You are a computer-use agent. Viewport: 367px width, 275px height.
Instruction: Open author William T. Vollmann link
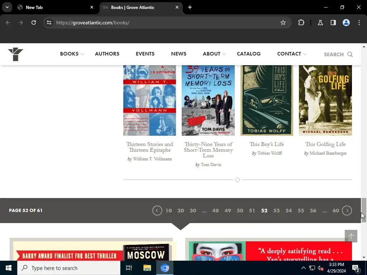click(x=152, y=159)
